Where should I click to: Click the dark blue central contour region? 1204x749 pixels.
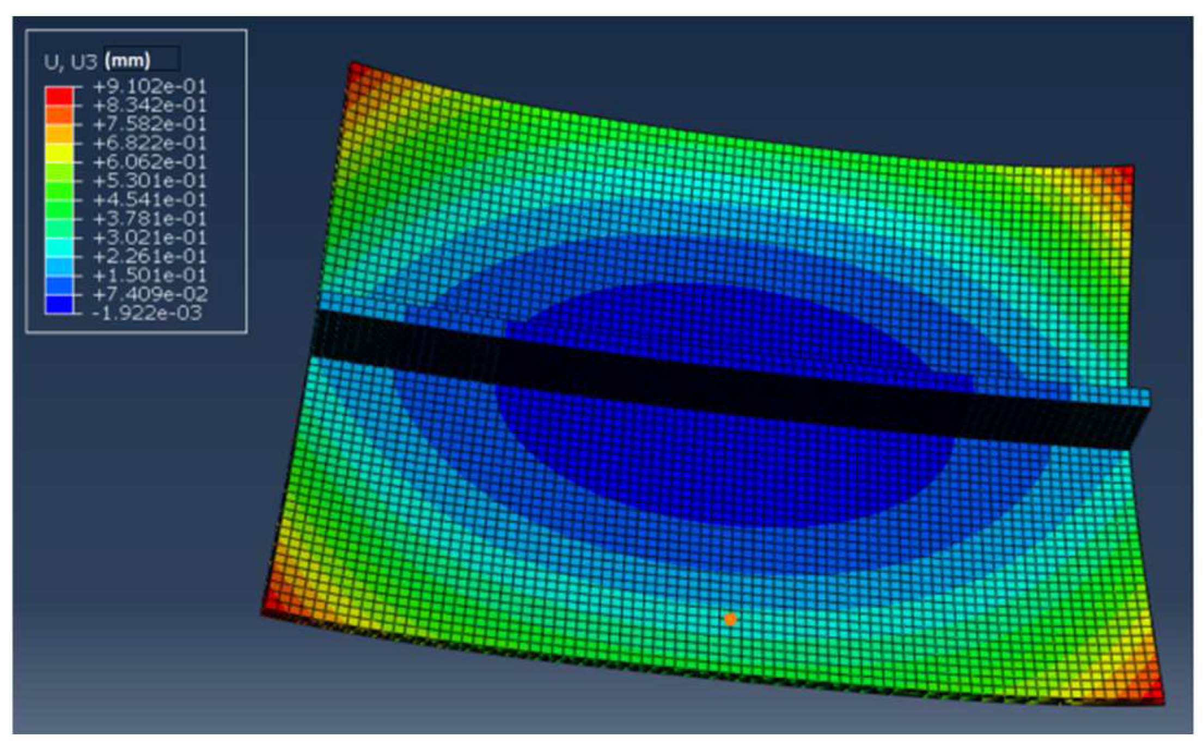point(724,468)
